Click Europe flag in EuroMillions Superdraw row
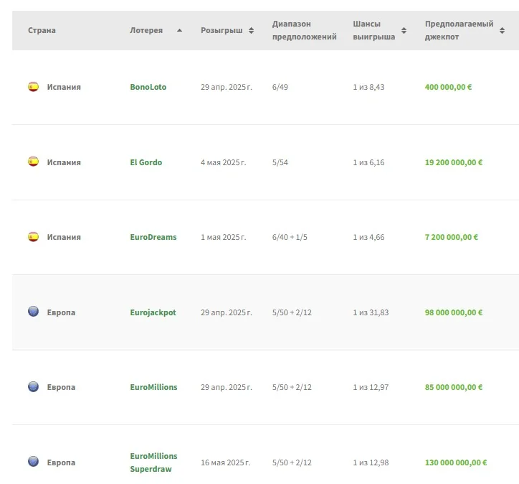This screenshot has height=484, width=519. (x=33, y=462)
